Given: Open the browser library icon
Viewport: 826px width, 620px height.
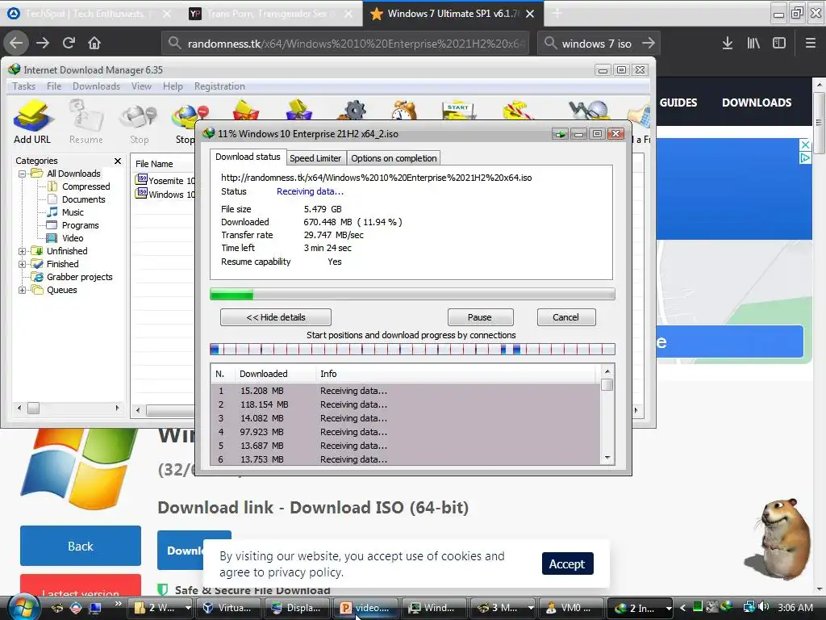Looking at the screenshot, I should coord(753,44).
